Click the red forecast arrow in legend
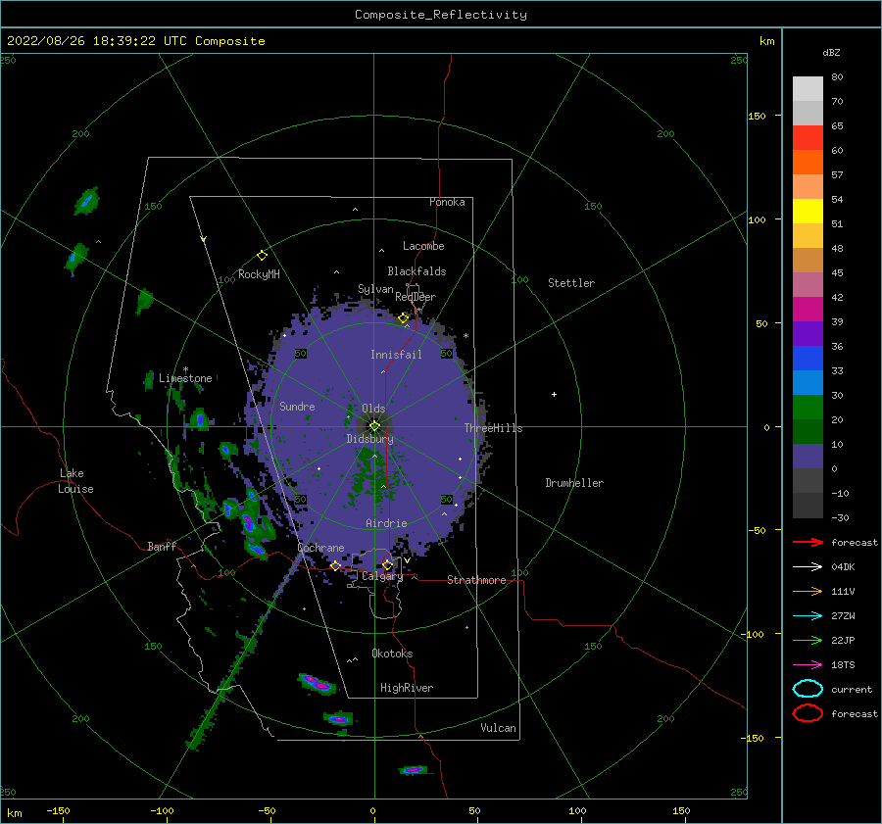 click(x=808, y=542)
